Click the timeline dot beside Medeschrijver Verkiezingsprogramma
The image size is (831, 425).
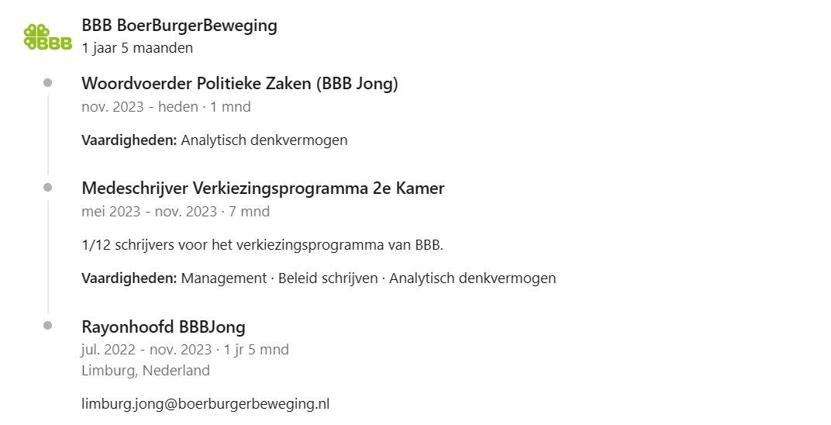click(48, 187)
